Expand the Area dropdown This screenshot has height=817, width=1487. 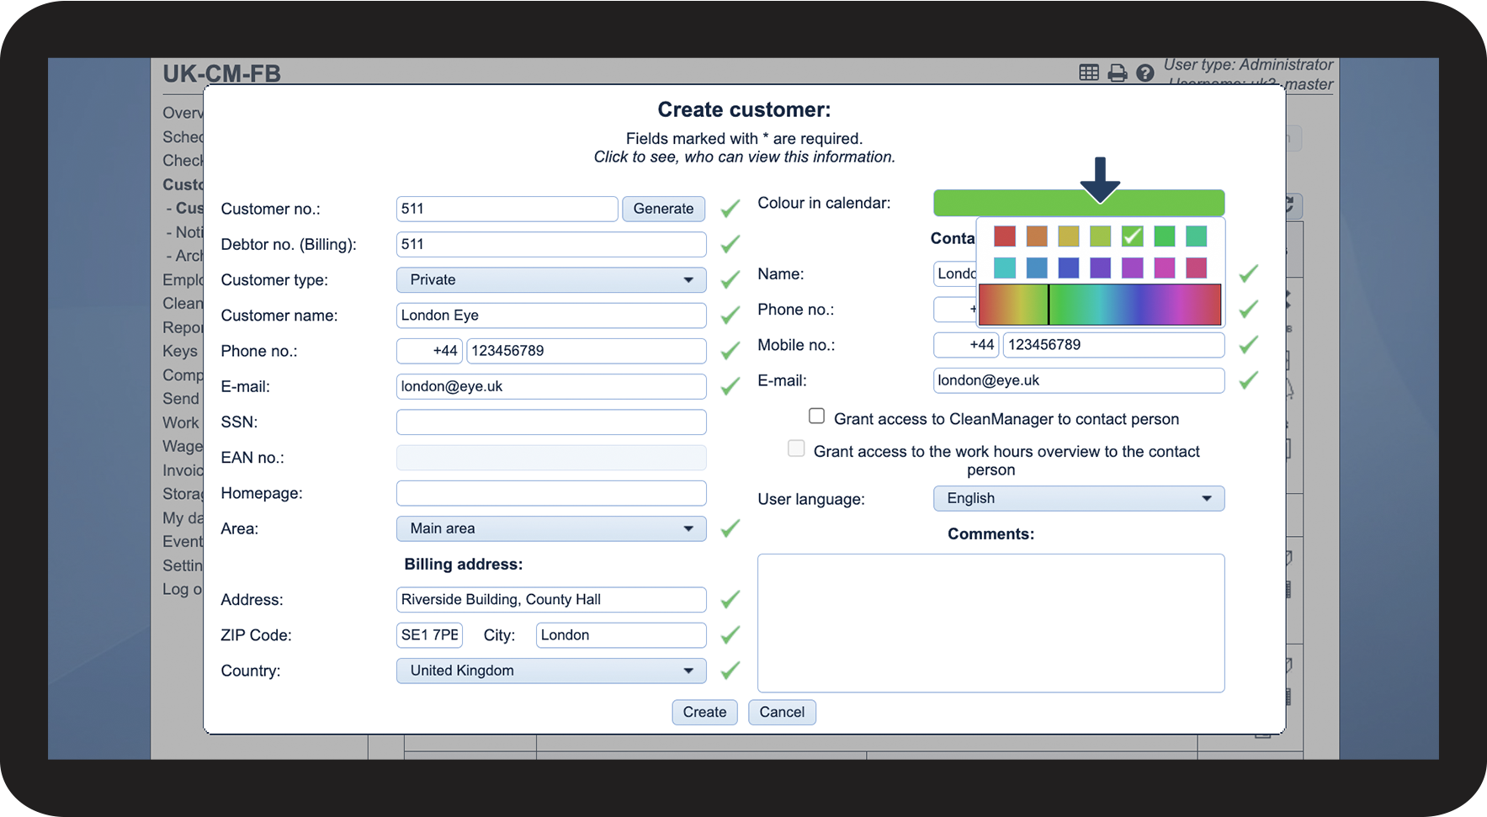(x=551, y=528)
